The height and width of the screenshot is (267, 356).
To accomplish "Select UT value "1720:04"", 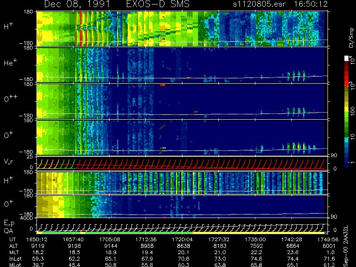I will [x=182, y=239].
